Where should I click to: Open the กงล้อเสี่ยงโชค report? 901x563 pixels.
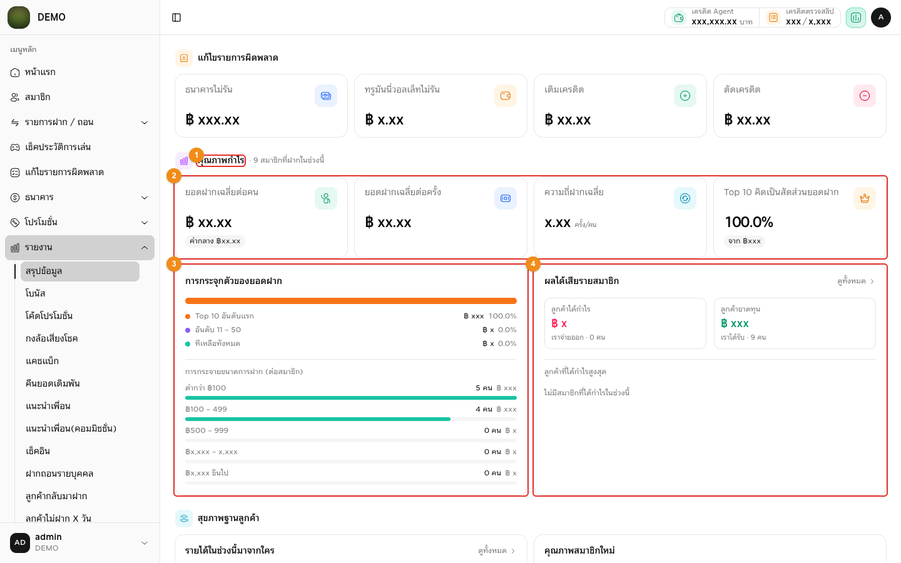click(80, 339)
